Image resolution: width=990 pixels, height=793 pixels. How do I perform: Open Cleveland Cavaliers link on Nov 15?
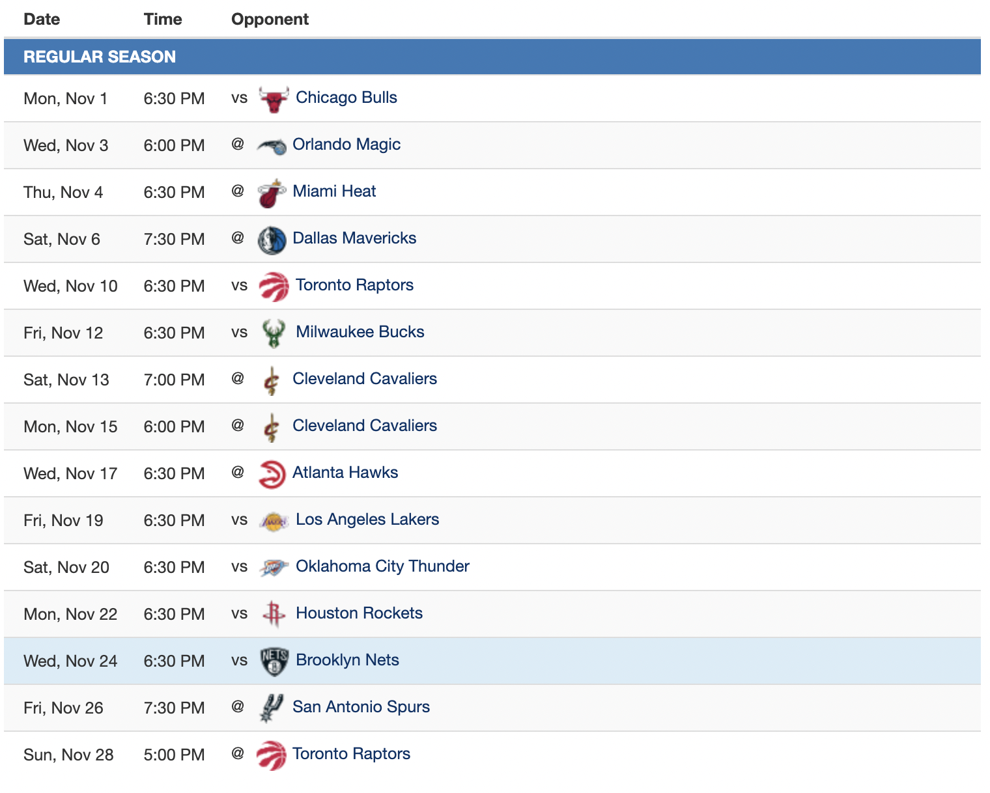click(365, 426)
